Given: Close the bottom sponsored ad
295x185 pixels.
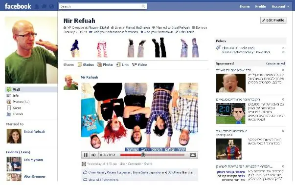Looking at the screenshot, I should tap(283, 166).
